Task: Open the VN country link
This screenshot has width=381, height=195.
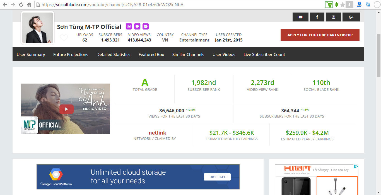Action: point(165,40)
